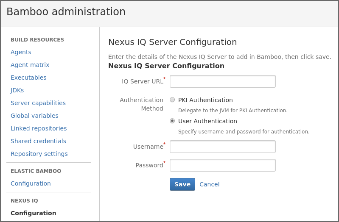Click the IQ Server URL field

pyautogui.click(x=222, y=81)
